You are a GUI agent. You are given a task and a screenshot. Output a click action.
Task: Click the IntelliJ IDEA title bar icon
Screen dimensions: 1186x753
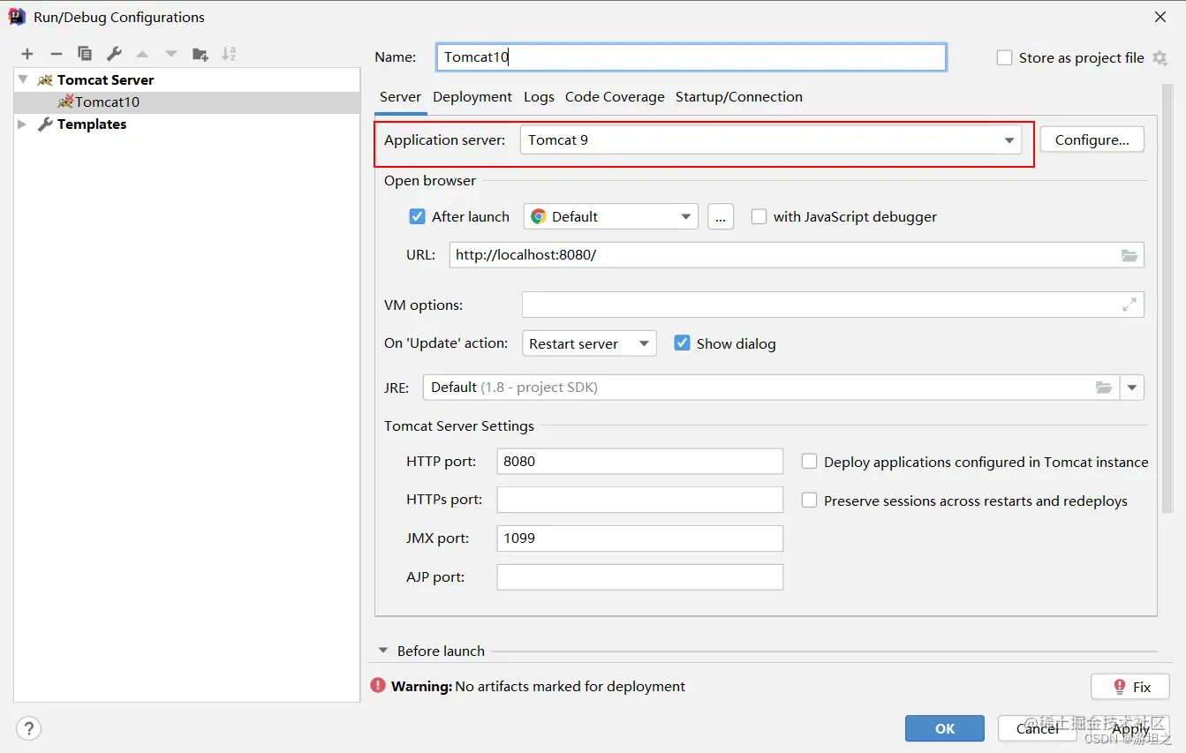(17, 16)
